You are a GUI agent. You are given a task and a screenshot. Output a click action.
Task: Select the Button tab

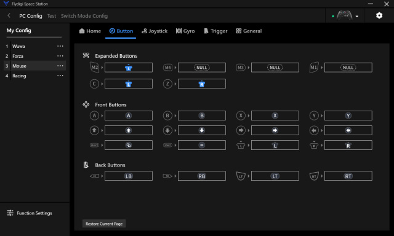coord(121,31)
